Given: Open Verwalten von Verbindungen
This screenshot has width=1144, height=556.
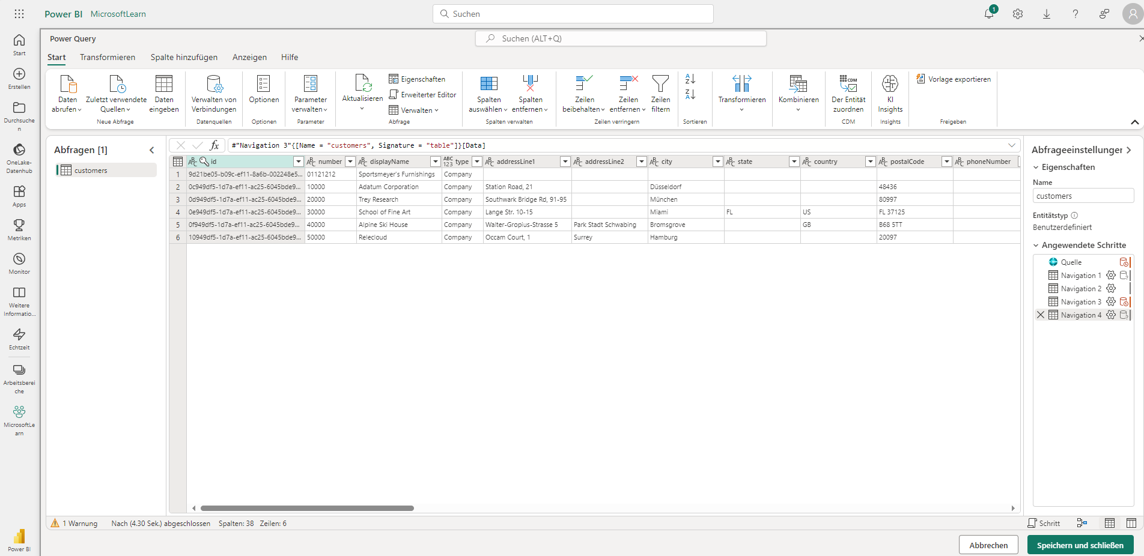Looking at the screenshot, I should [x=214, y=94].
